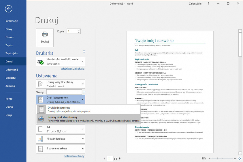Select Druk jednostronny option
Screen dimensions: 243x162
coord(88,109)
